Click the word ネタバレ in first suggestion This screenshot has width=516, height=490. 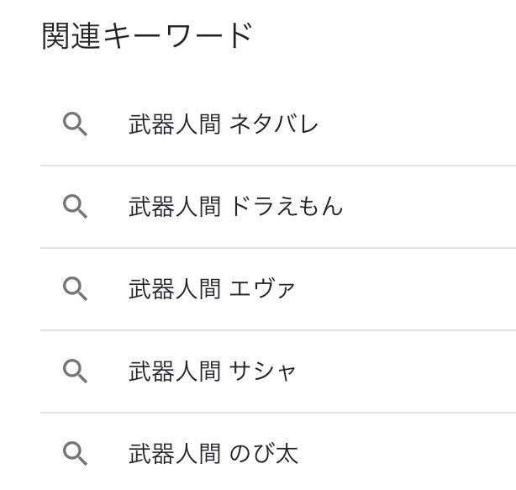pos(273,124)
